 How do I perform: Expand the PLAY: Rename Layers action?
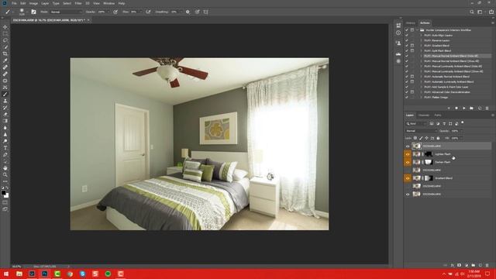[x=421, y=40]
